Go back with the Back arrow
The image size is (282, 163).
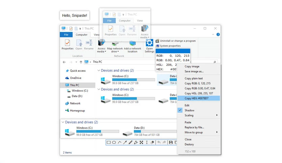[64, 62]
